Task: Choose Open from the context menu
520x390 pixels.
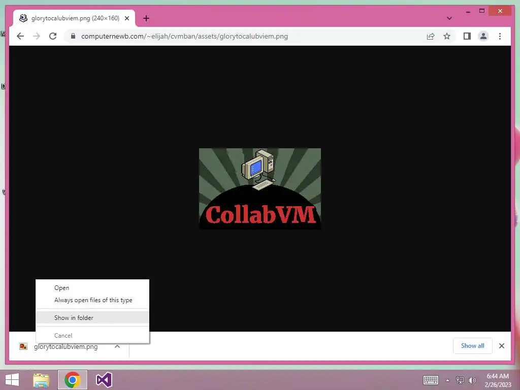Action: (x=92, y=288)
